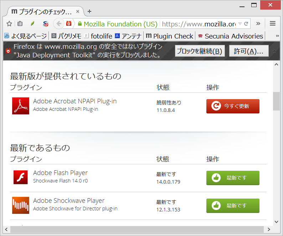The height and width of the screenshot is (236, 283).
Task: Open the よく見るページ bookmark
Action: (25, 36)
